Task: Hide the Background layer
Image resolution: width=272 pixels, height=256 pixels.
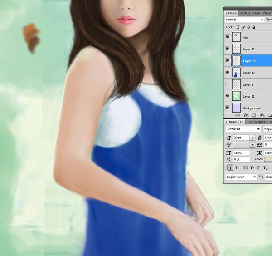Action: coord(227,108)
